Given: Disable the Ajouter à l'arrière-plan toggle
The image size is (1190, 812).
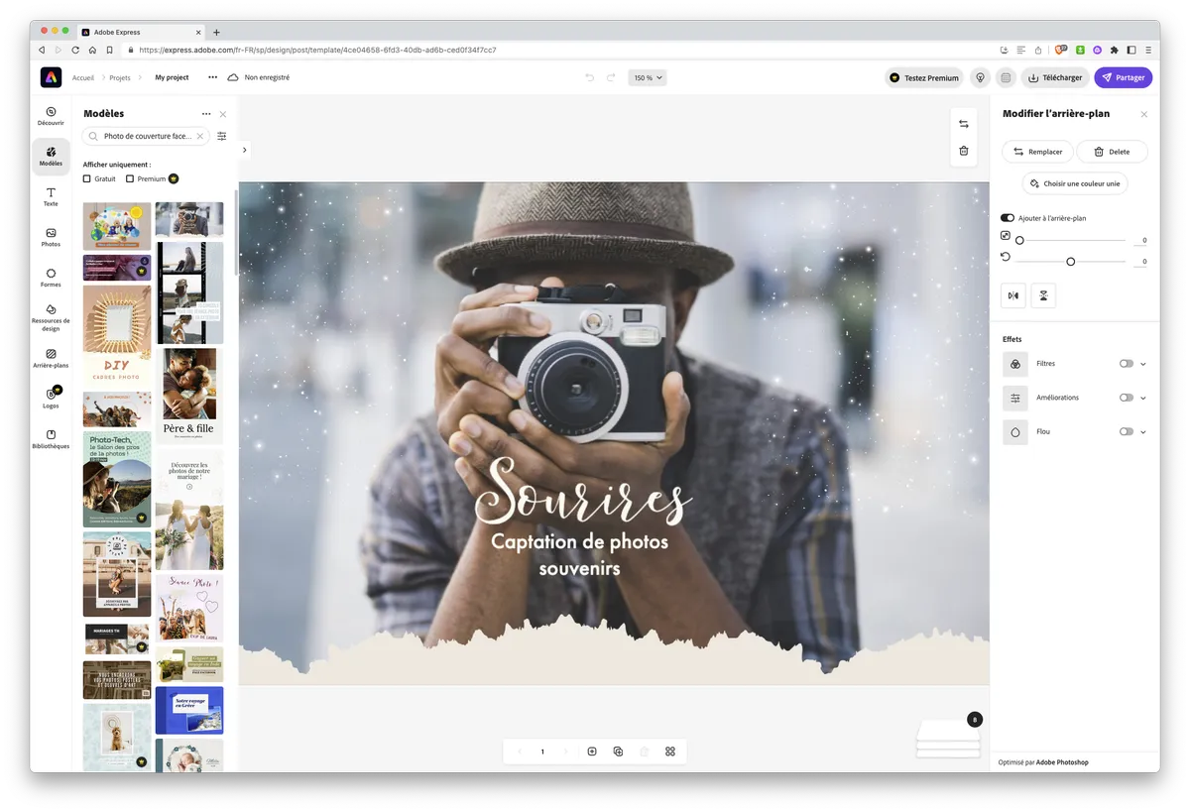Looking at the screenshot, I should point(1007,217).
